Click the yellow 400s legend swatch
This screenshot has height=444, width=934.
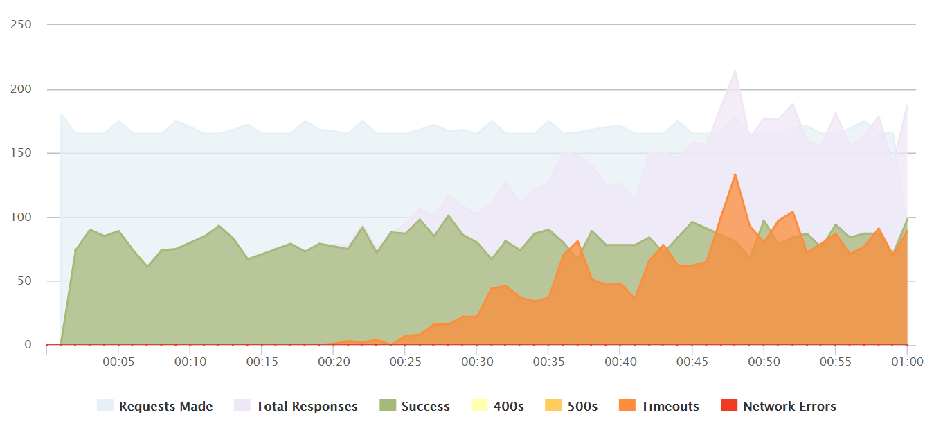pos(478,407)
